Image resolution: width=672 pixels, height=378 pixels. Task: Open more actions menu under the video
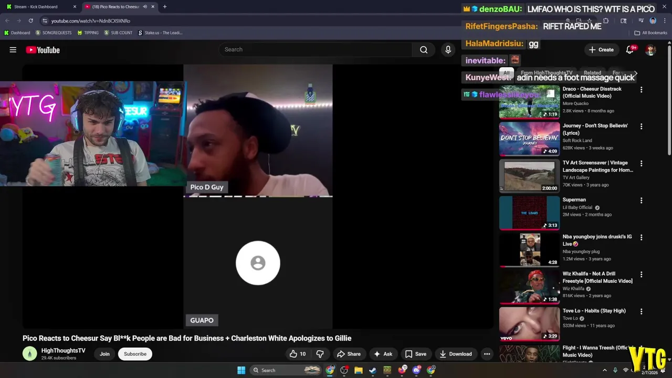click(487, 354)
